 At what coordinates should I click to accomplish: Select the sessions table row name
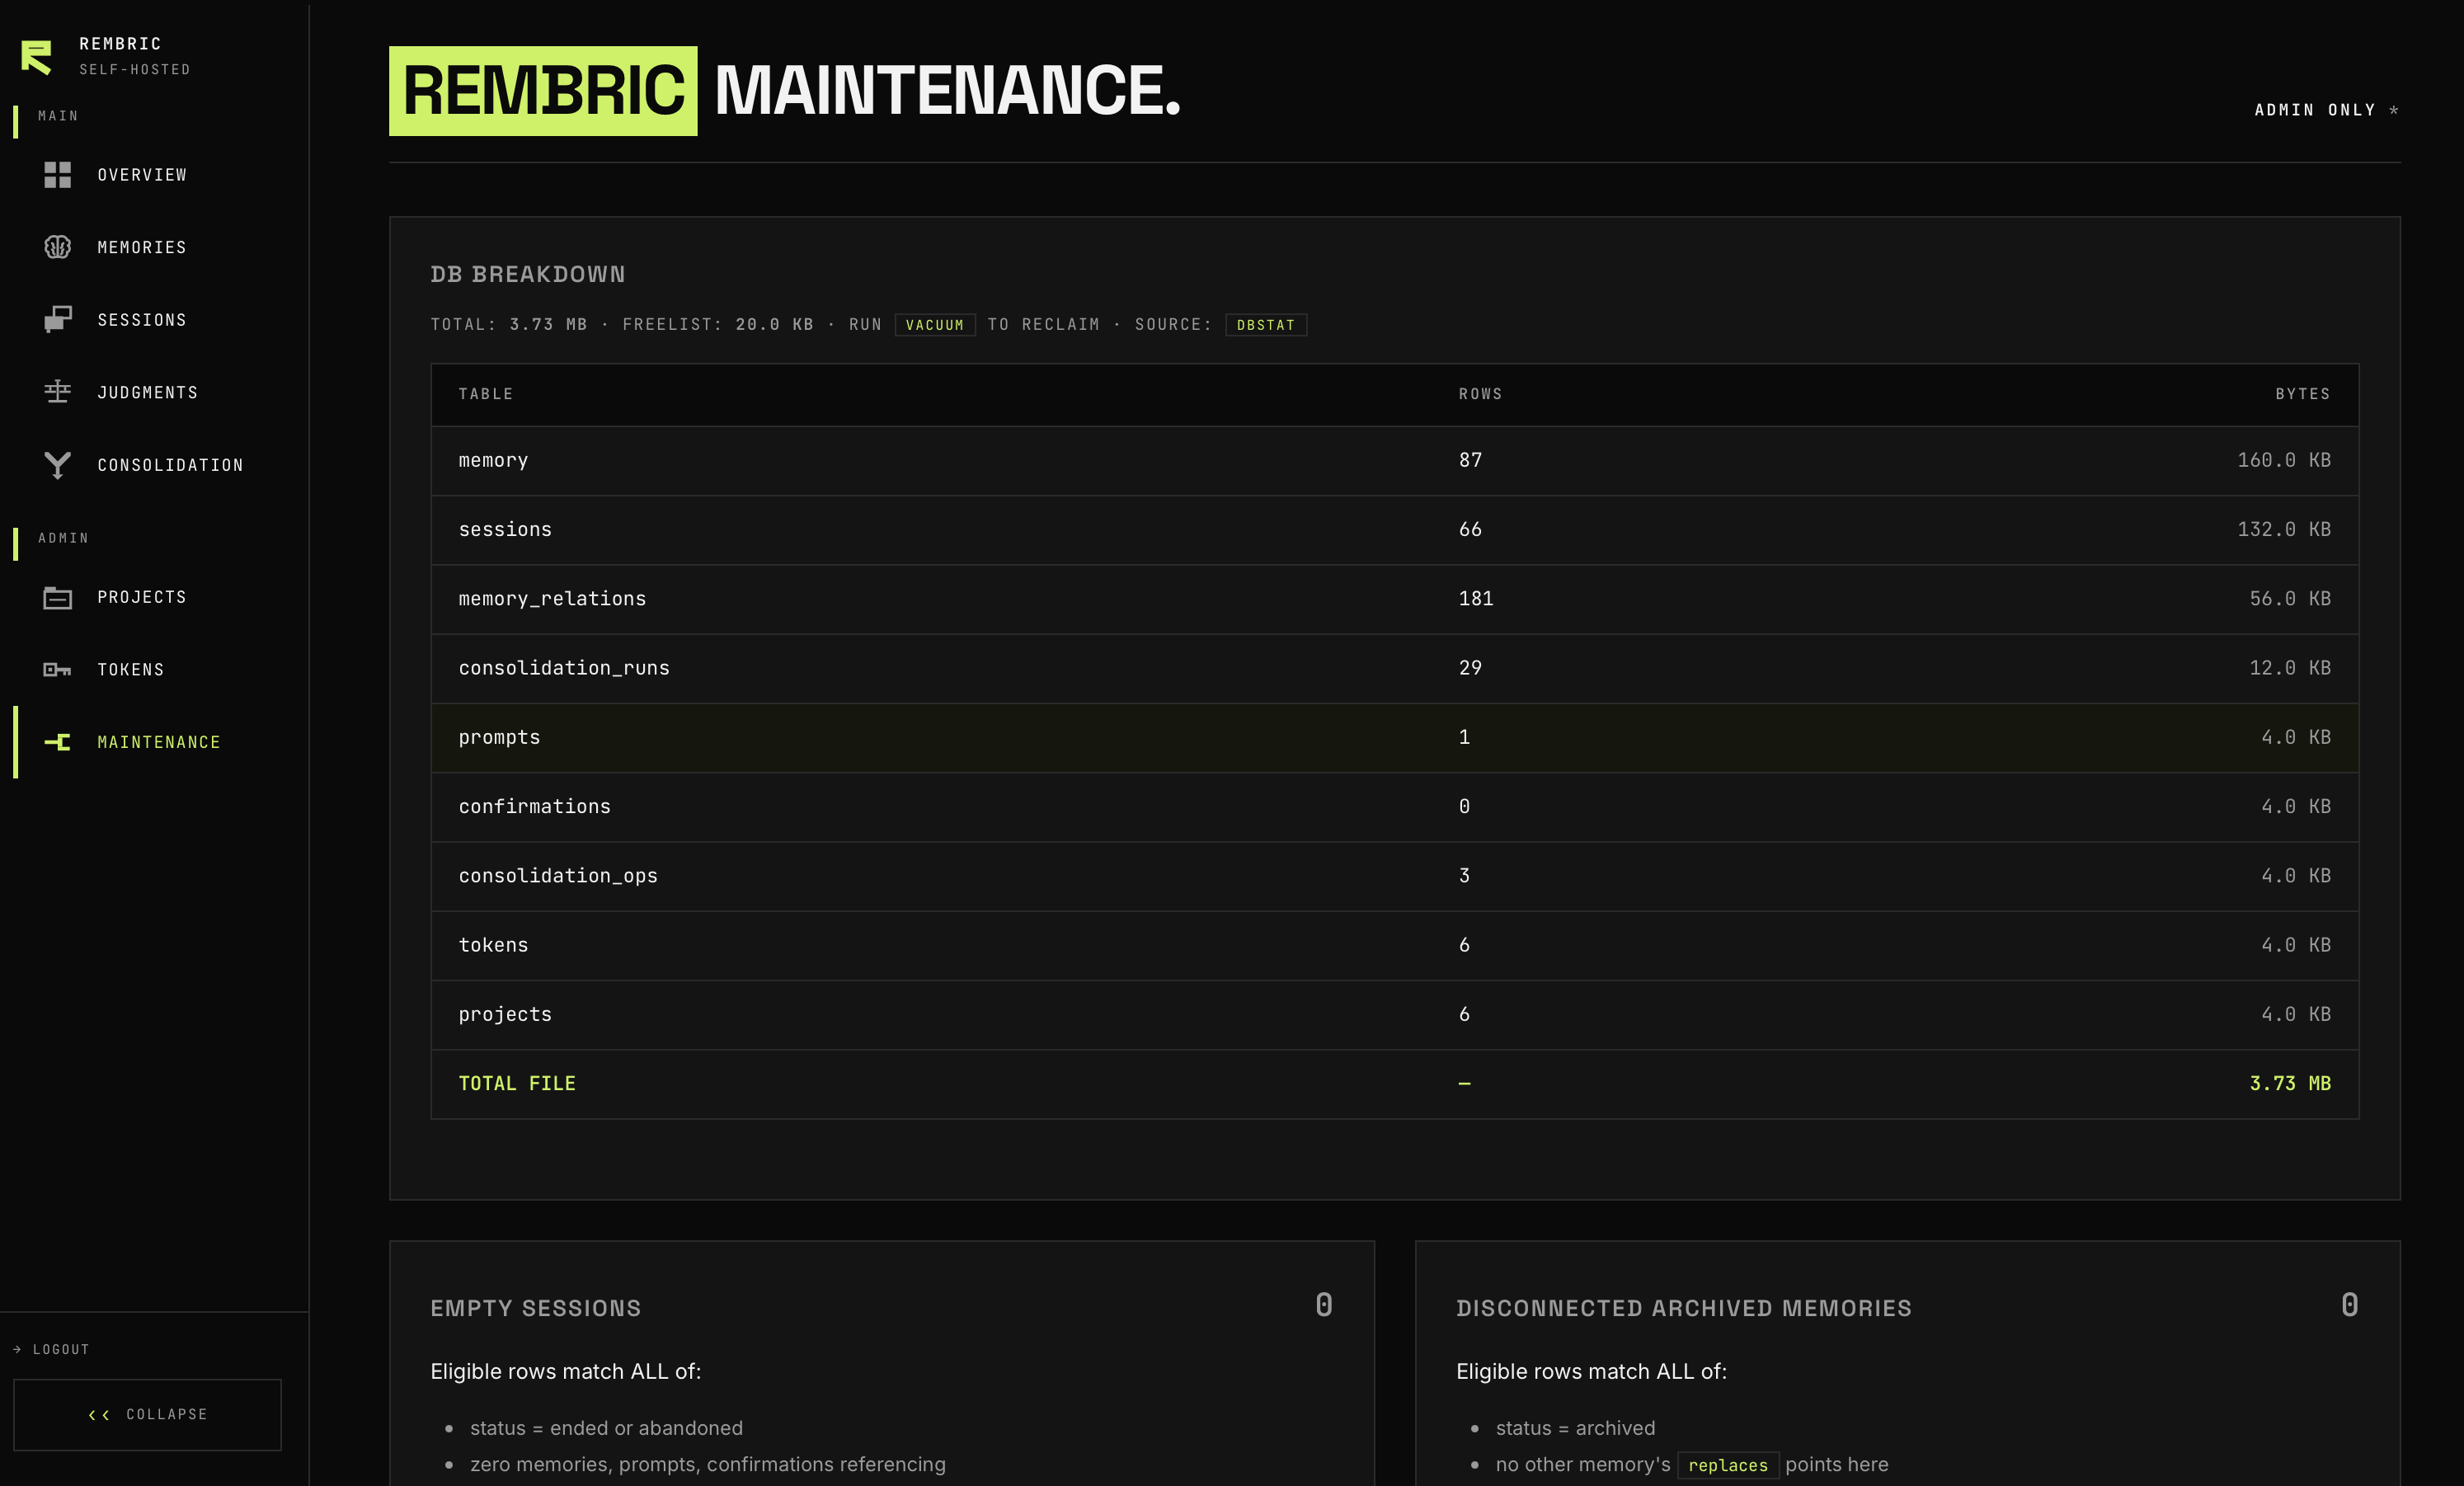tap(505, 530)
